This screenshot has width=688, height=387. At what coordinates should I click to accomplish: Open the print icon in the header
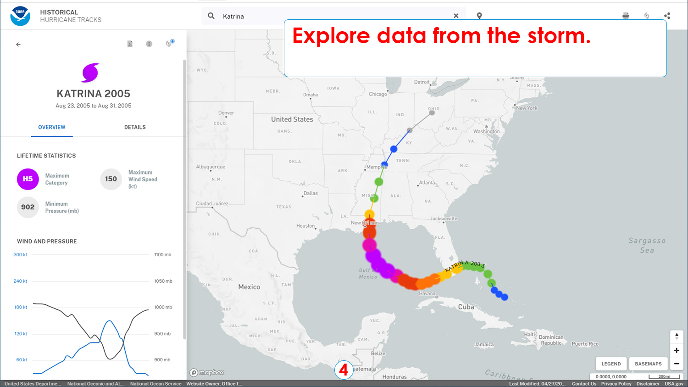tap(625, 15)
